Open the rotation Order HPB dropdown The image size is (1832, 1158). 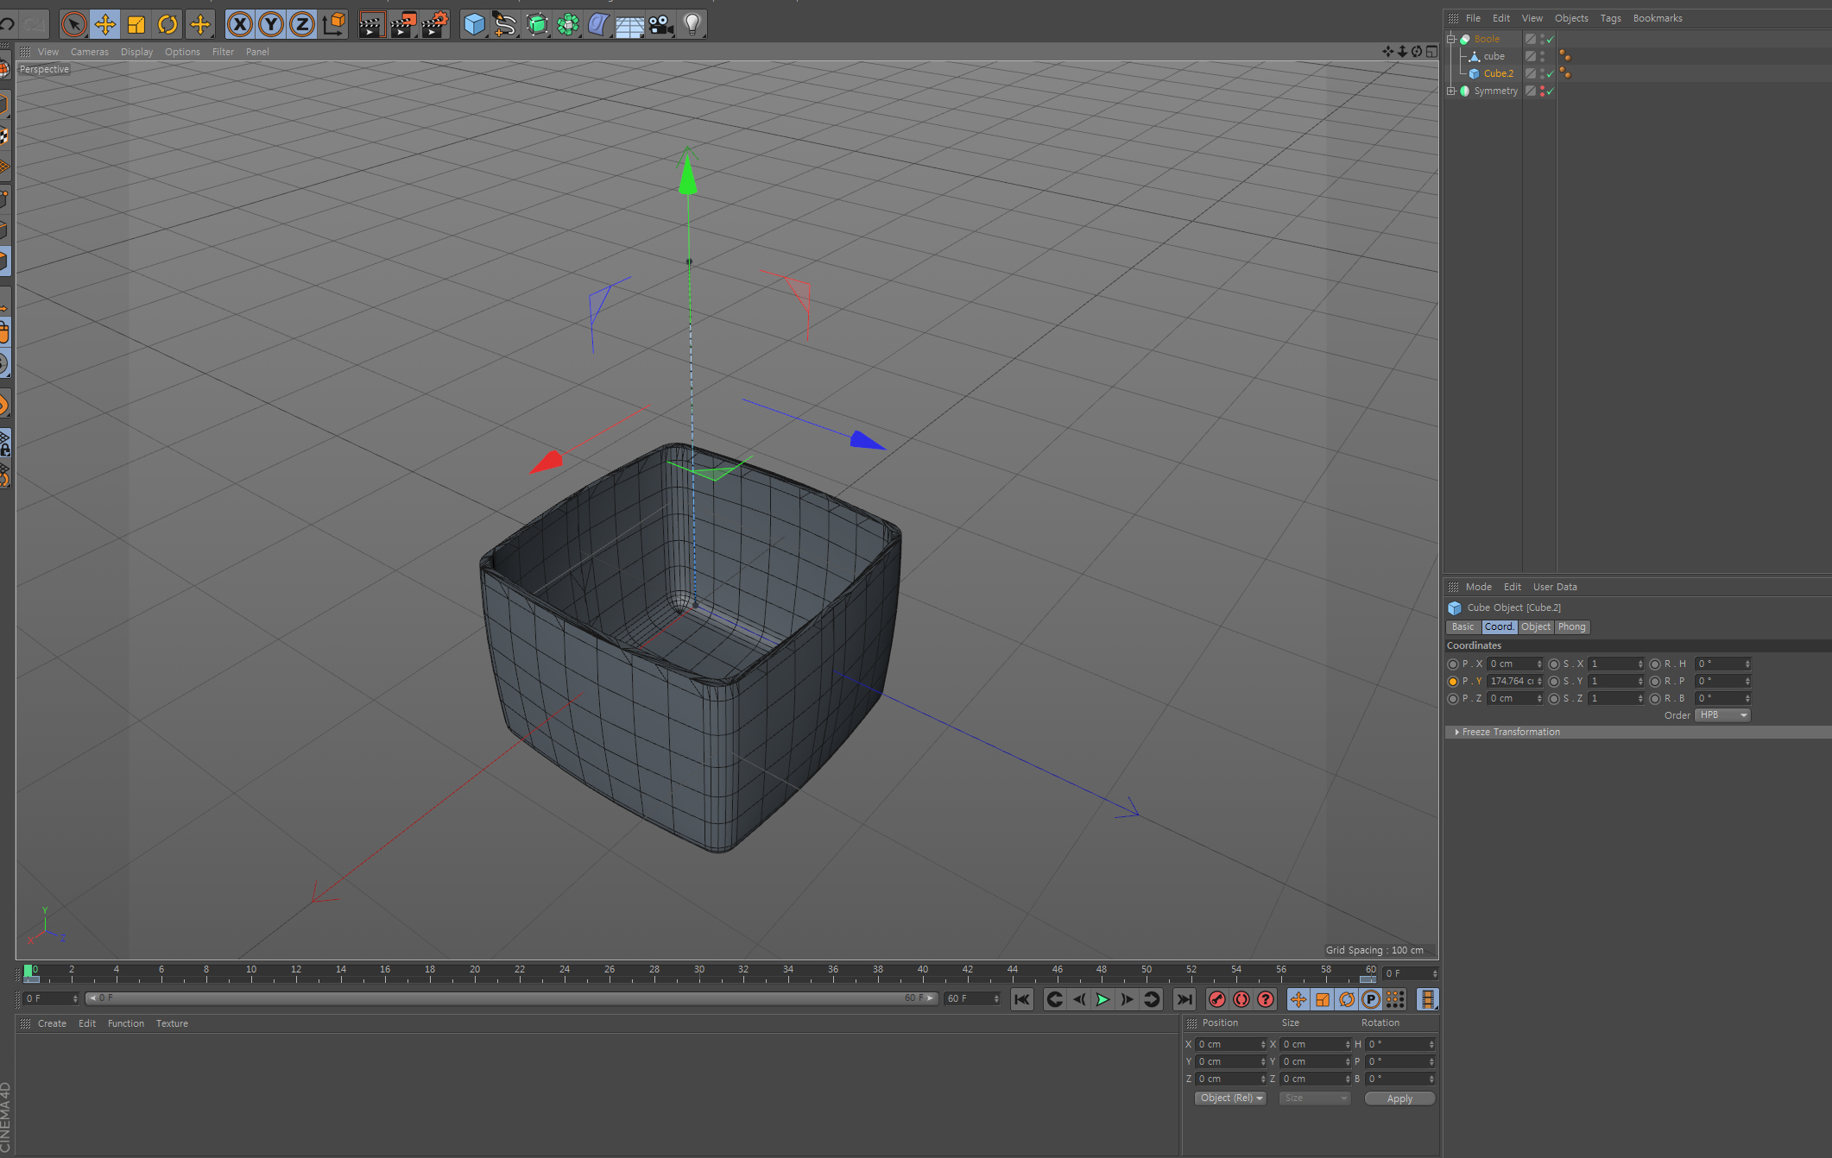tap(1722, 715)
